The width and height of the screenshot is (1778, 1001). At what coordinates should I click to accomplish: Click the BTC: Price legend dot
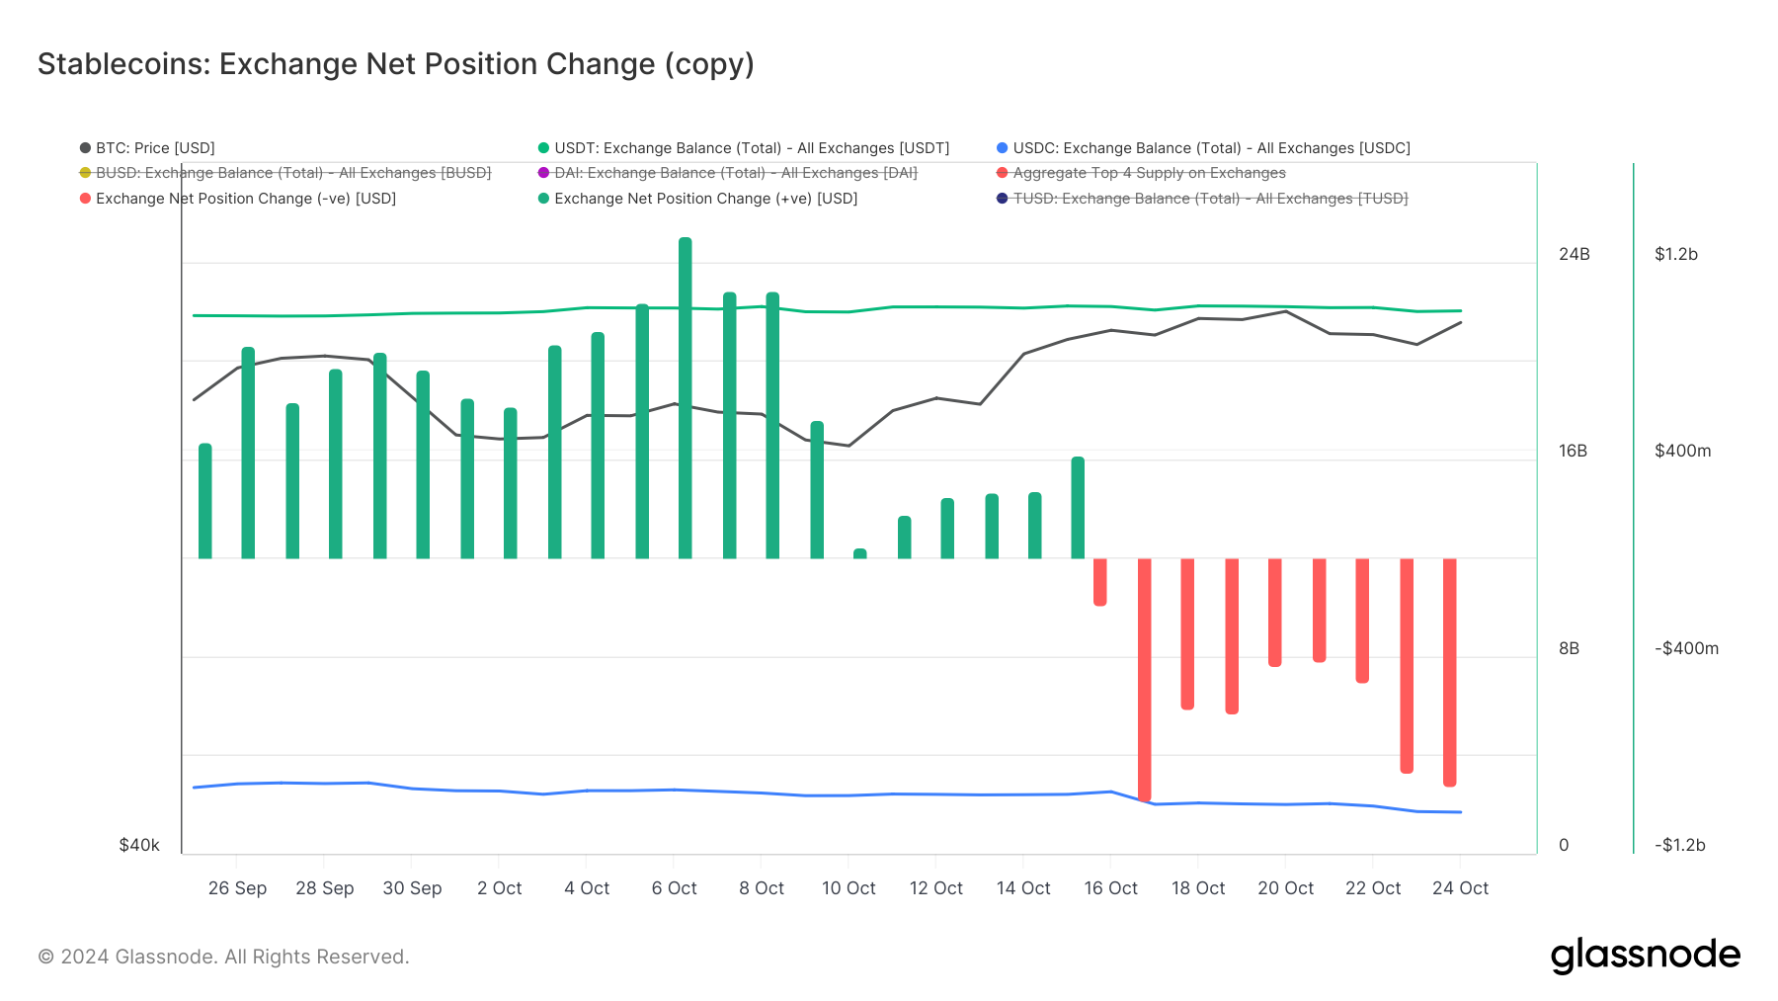pos(86,148)
